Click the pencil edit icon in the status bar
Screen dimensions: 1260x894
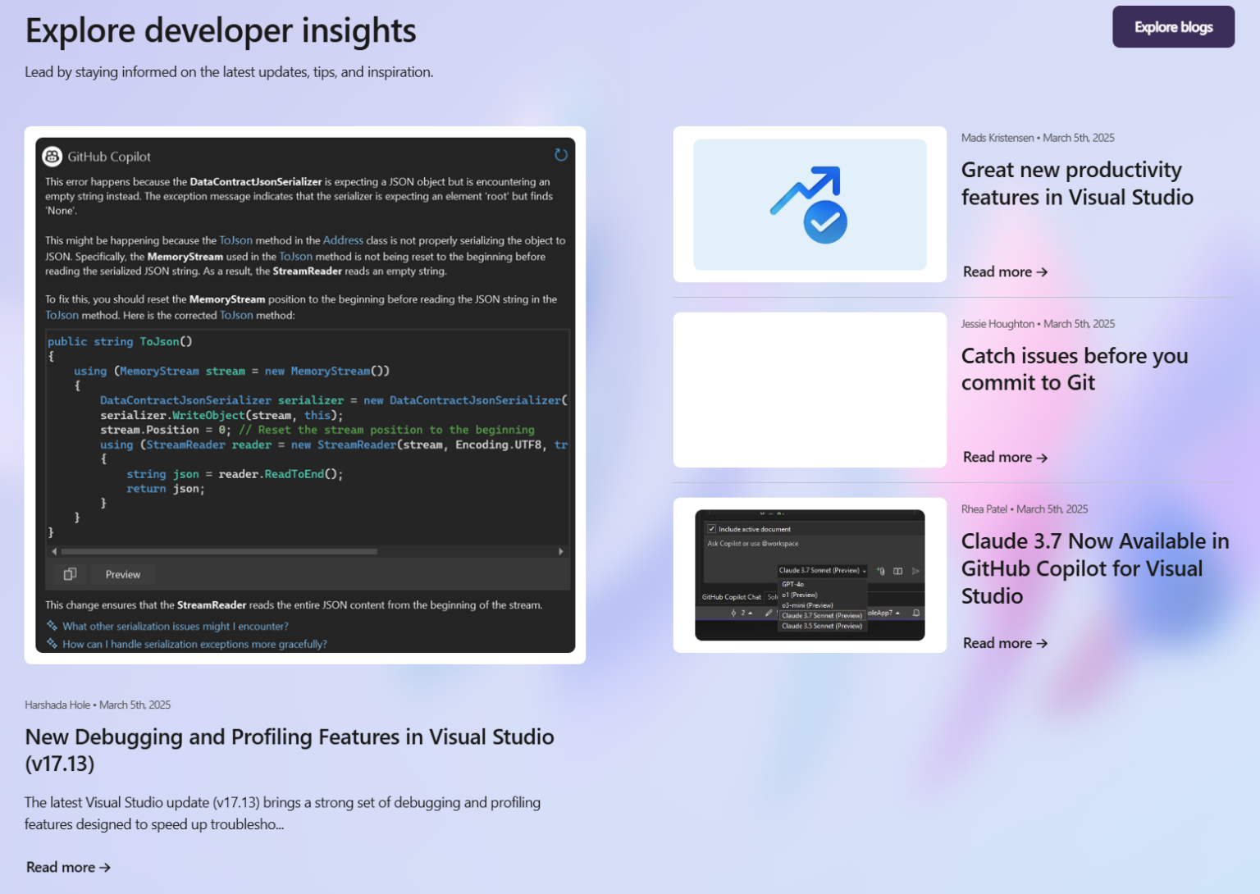click(769, 613)
